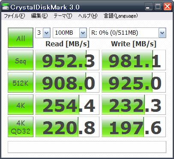Start the 4K QD32 benchmark test
This screenshot has width=174, height=159.
[x=21, y=127]
